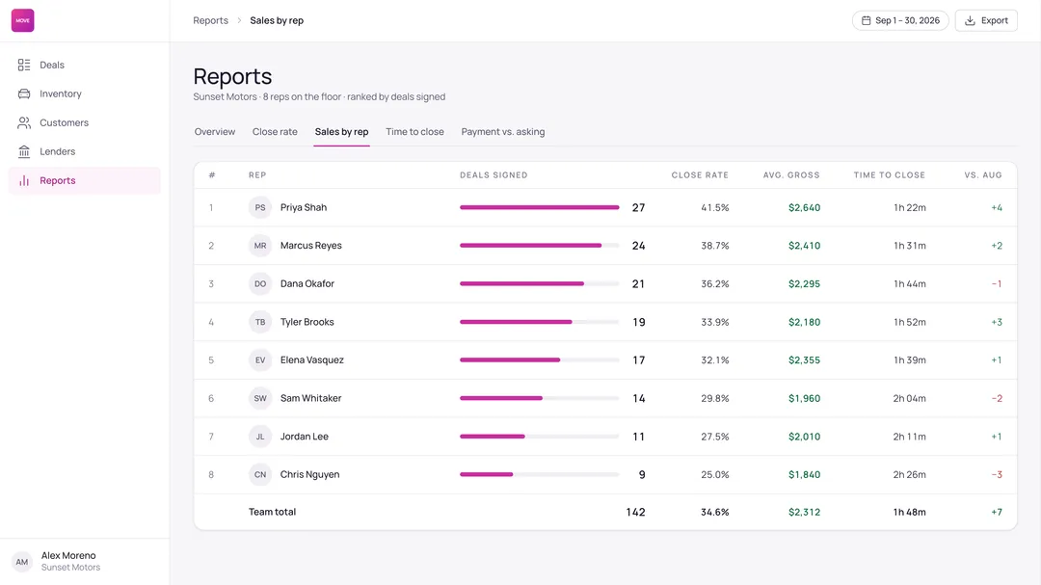Click Jordan Lee's JL avatar
The width and height of the screenshot is (1041, 585).
(x=260, y=437)
